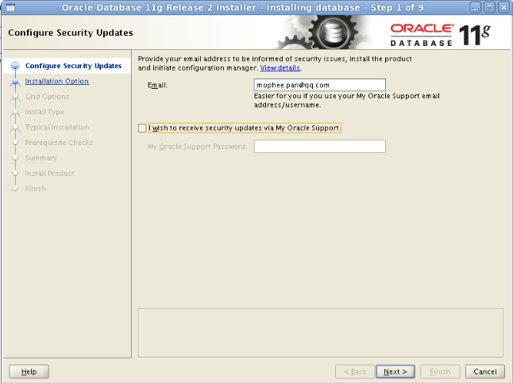Click 'My Oracle Support Password:' label
Viewport: 513px width, 383px height.
point(197,147)
